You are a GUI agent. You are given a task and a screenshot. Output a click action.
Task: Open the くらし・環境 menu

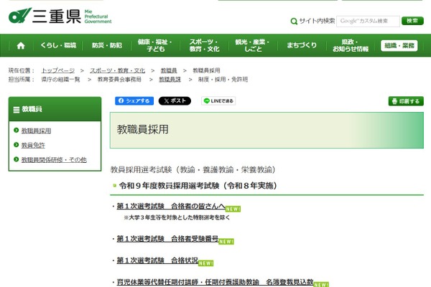pos(58,45)
